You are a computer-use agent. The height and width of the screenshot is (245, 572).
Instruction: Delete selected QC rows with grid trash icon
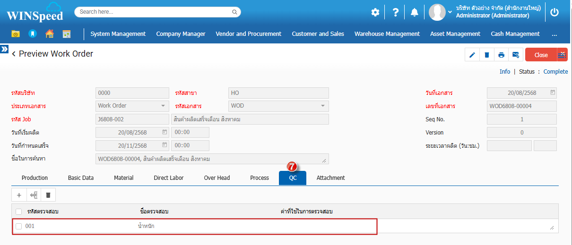click(48, 194)
